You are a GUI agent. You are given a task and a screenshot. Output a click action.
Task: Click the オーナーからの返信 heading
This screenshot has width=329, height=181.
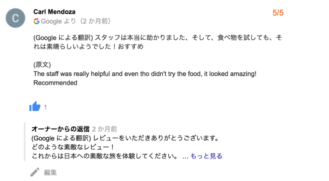tap(61, 129)
